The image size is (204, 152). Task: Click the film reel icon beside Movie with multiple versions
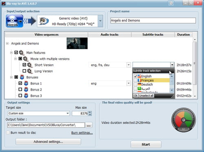tap(26, 59)
